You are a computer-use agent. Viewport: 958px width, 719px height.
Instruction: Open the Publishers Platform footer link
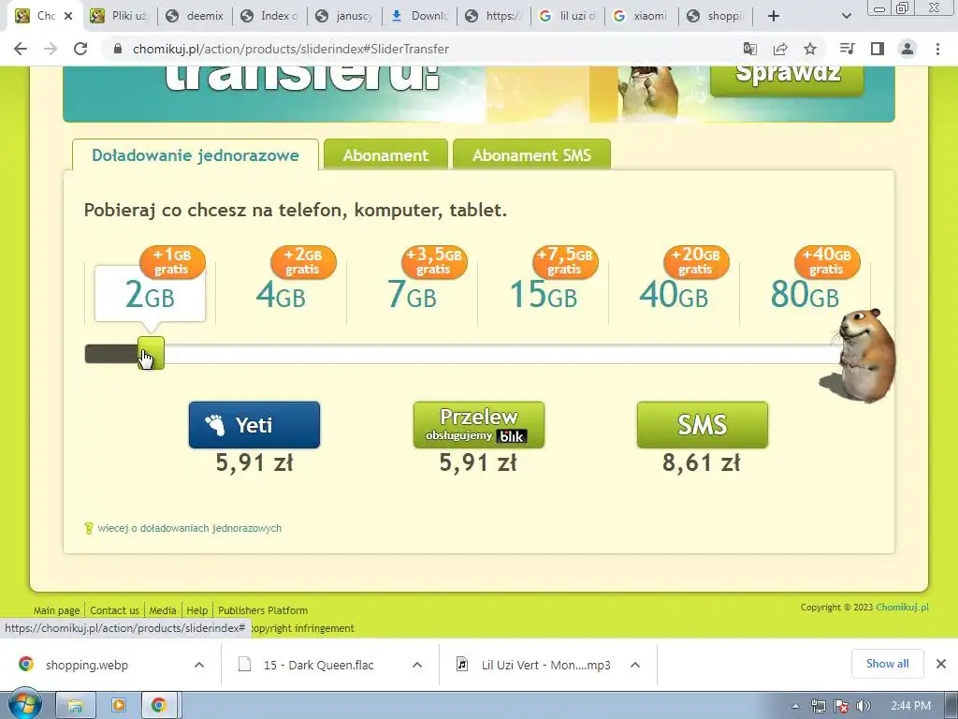263,610
